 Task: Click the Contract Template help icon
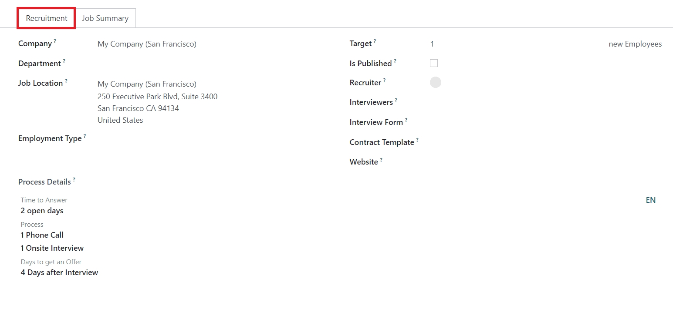(417, 140)
